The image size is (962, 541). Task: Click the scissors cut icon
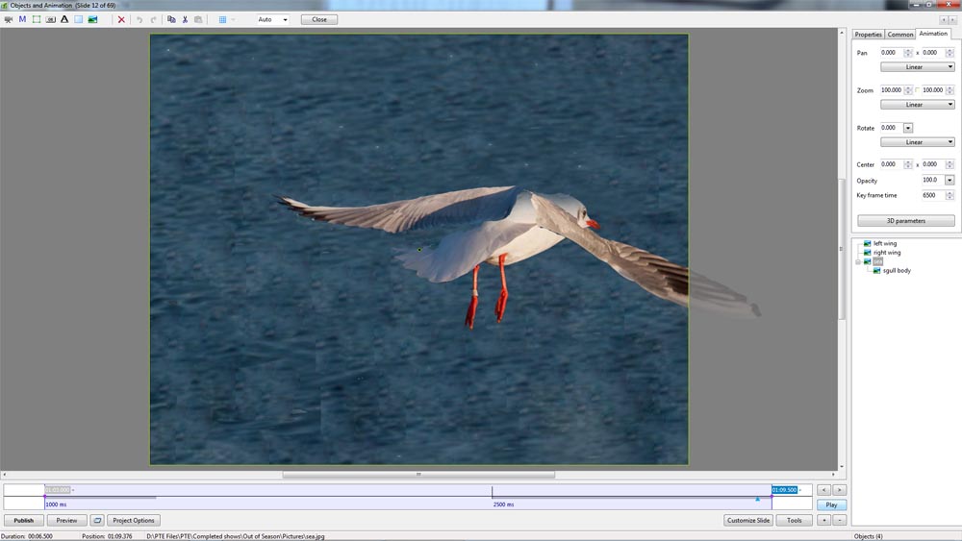[185, 19]
